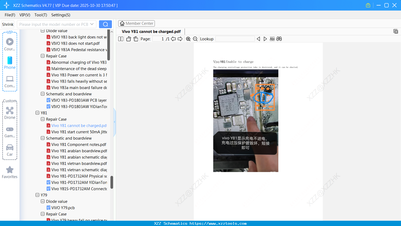401x226 pixels.
Task: Click the scroll-up arrow of the tree panel
Action: [x=112, y=32]
